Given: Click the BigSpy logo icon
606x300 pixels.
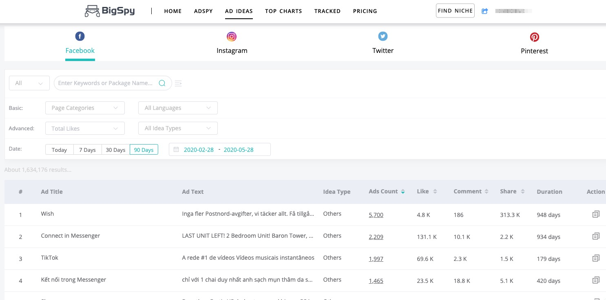Looking at the screenshot, I should tap(92, 11).
